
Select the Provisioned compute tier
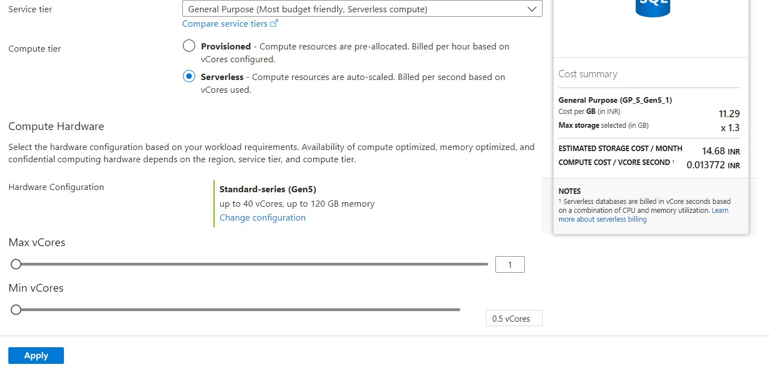(189, 46)
